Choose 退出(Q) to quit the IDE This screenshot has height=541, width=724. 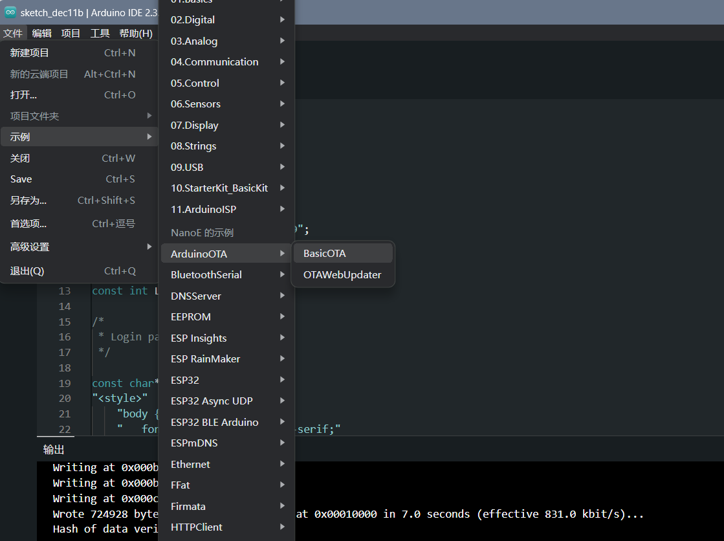pos(80,270)
